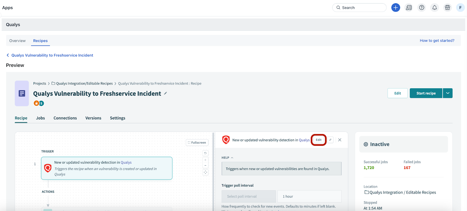Open the help question mark icon
467x211 pixels.
(421, 8)
